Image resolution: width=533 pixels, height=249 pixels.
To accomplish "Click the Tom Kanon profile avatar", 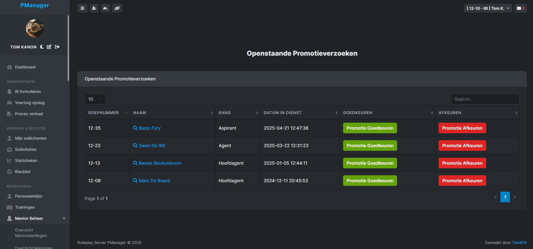I will coord(35,28).
